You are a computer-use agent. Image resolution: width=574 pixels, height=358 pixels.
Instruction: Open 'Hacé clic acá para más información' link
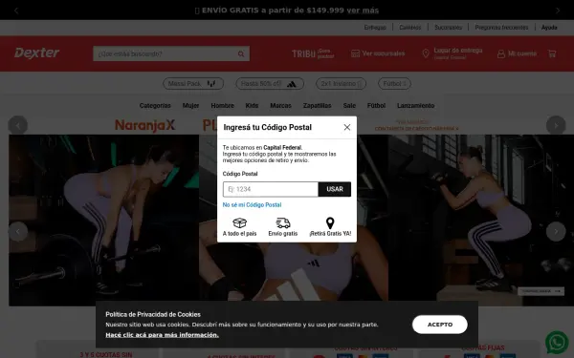click(x=163, y=335)
